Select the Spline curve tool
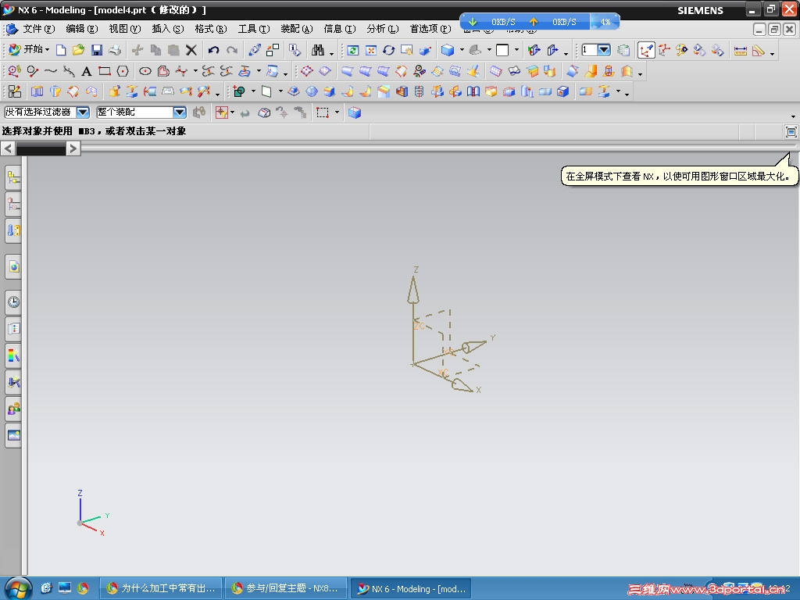The image size is (800, 600). point(51,71)
